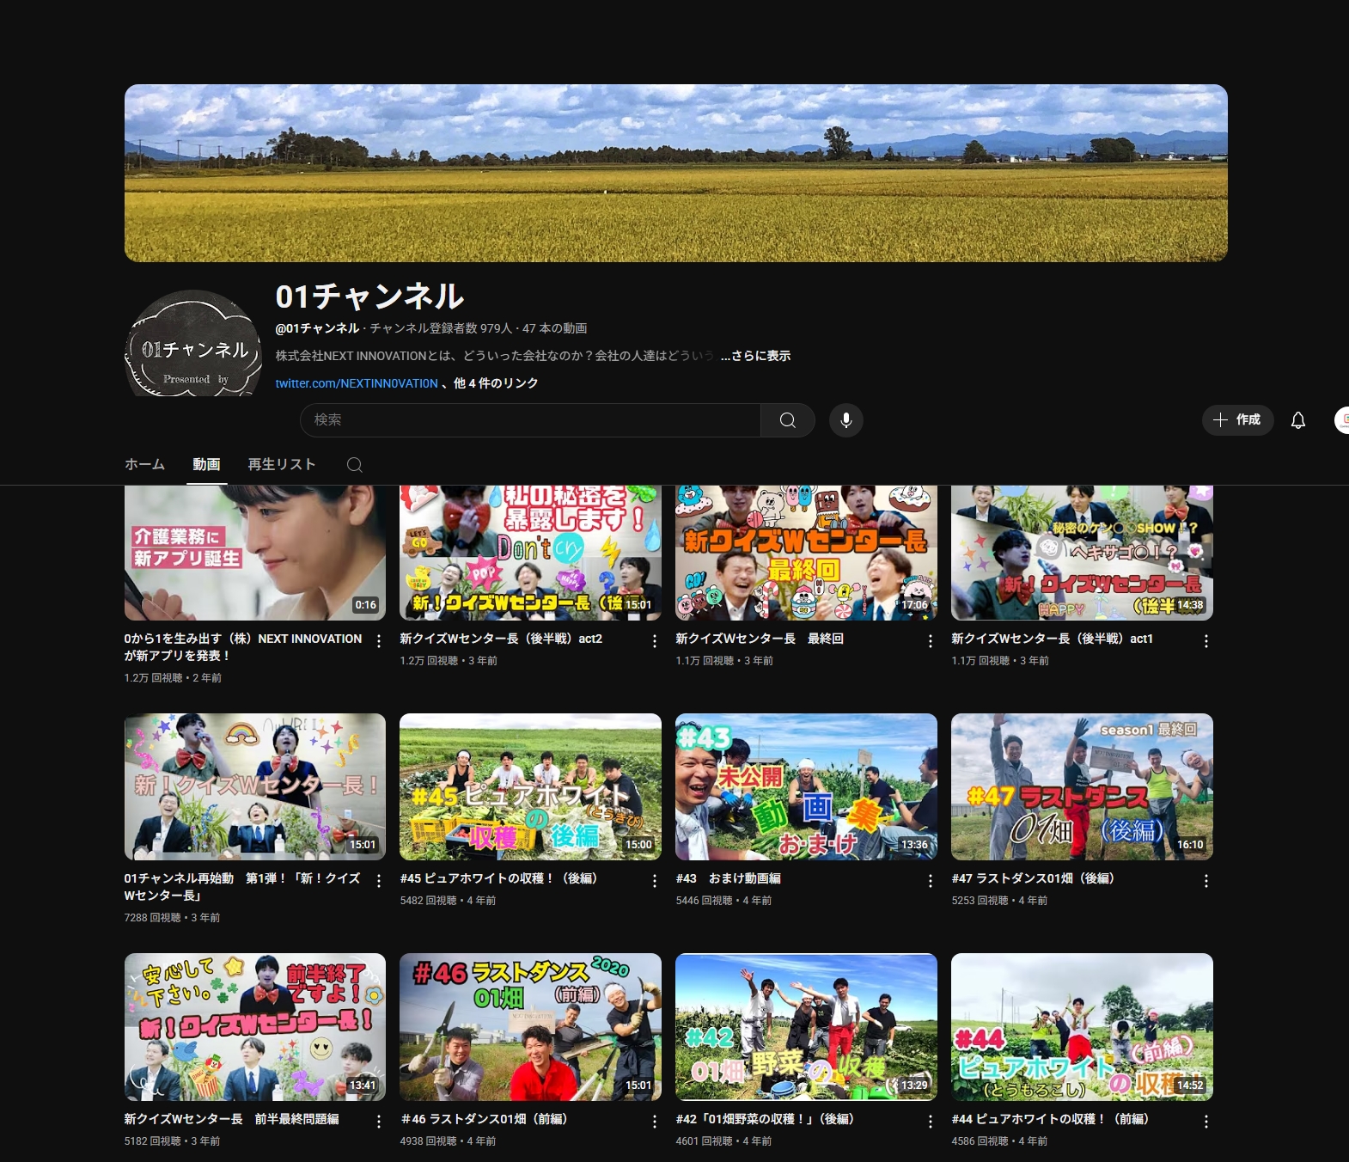Play the 介護業務に新アプリ誕生 thumbnail
The height and width of the screenshot is (1162, 1349).
255,553
